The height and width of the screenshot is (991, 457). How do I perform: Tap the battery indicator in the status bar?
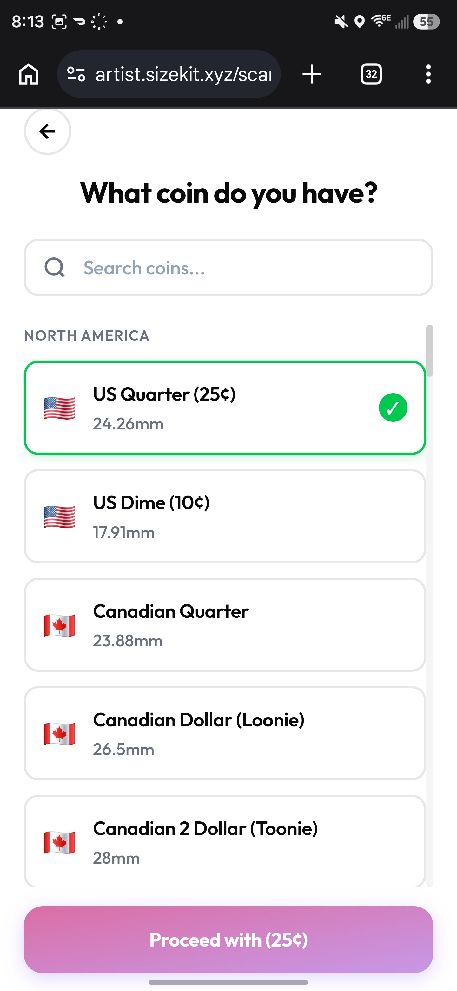pyautogui.click(x=426, y=22)
